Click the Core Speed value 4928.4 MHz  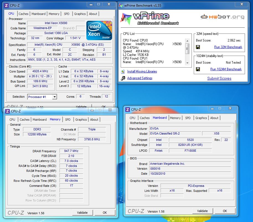coord(40,71)
